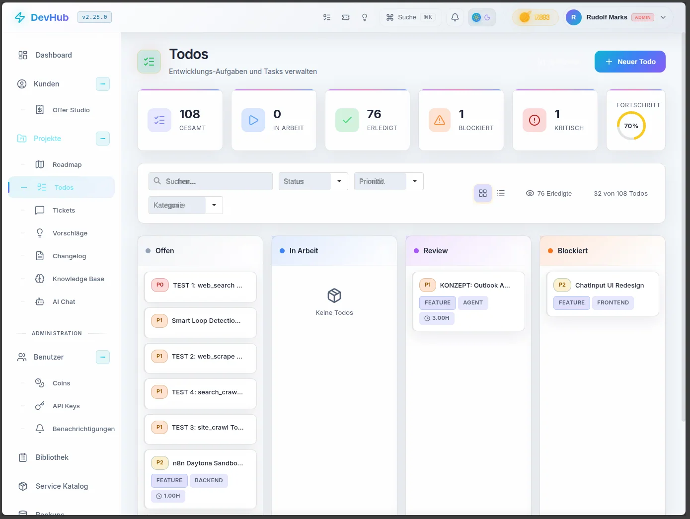Open the Status filter dropdown
Viewport: 690px width, 519px height.
313,181
